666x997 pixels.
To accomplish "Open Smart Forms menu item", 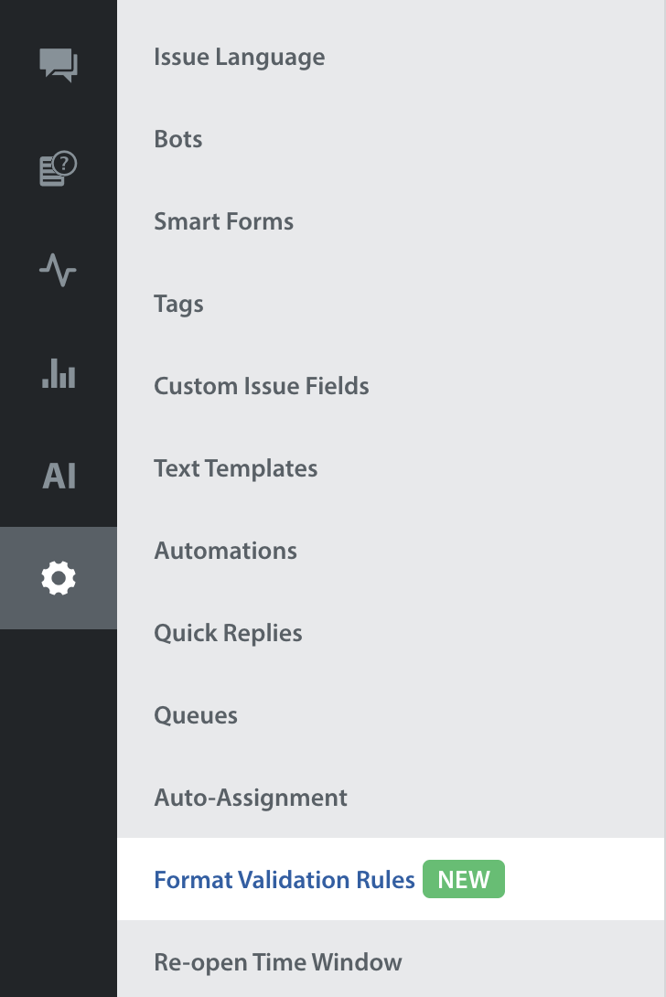I will point(223,221).
